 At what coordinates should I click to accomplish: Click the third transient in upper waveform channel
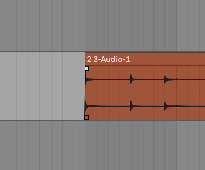pyautogui.click(x=165, y=80)
